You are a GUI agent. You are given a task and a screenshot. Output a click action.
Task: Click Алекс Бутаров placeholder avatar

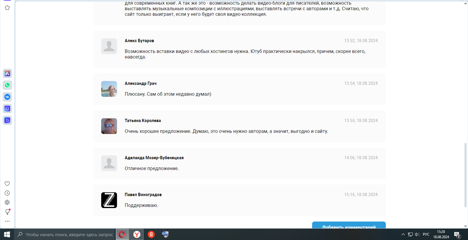coord(109,46)
